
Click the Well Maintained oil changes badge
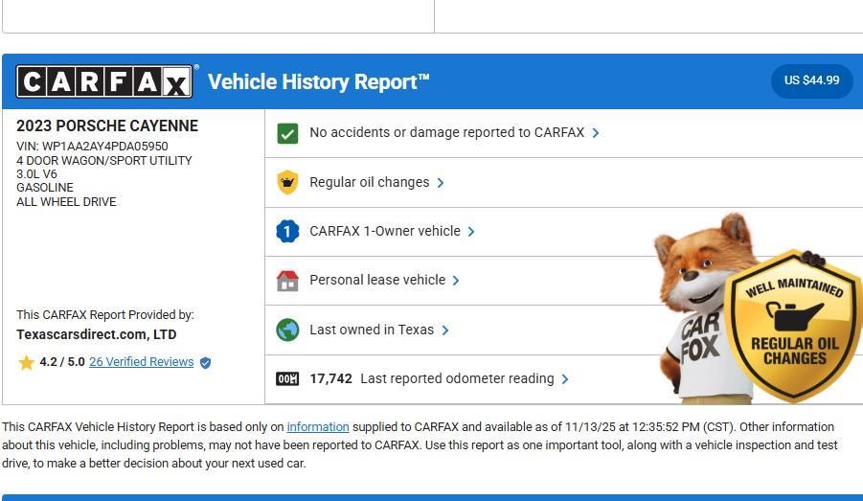point(793,326)
